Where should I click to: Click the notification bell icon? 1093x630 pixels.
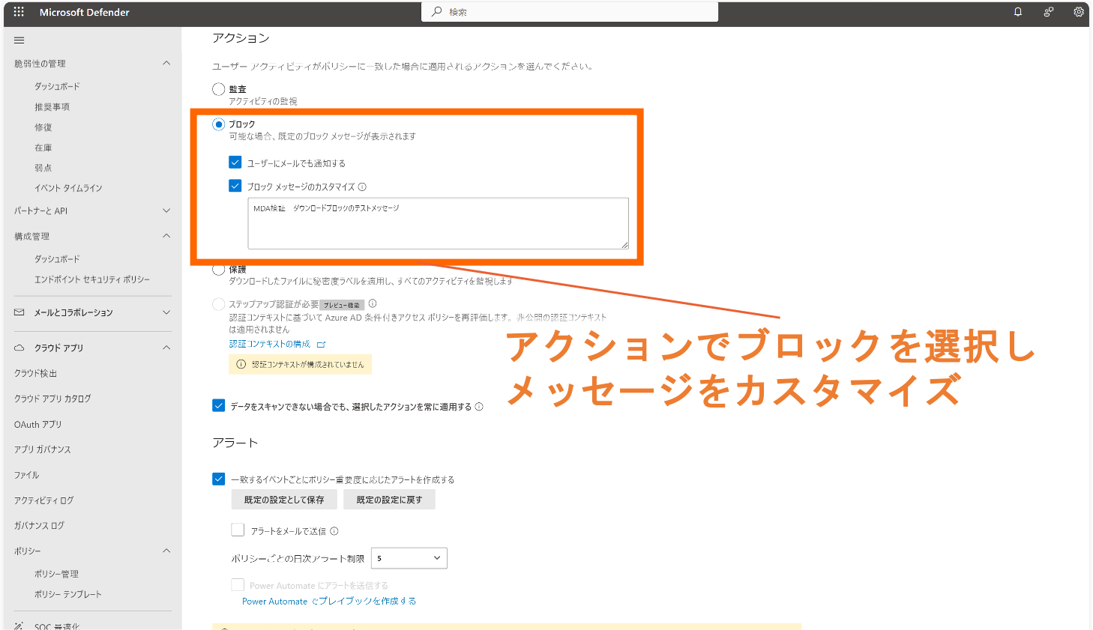pyautogui.click(x=1018, y=12)
